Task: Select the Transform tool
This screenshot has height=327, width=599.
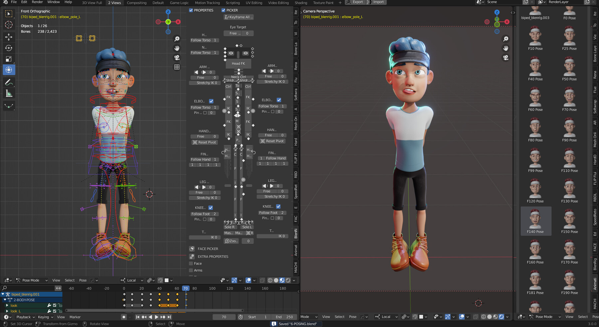Action: coord(9,70)
